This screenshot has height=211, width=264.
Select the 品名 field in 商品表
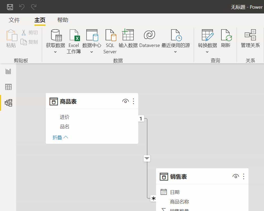(x=64, y=127)
